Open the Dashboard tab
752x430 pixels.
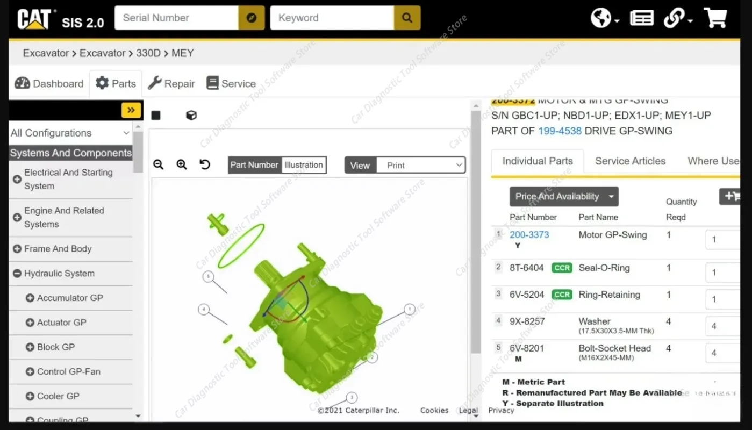[x=49, y=83]
